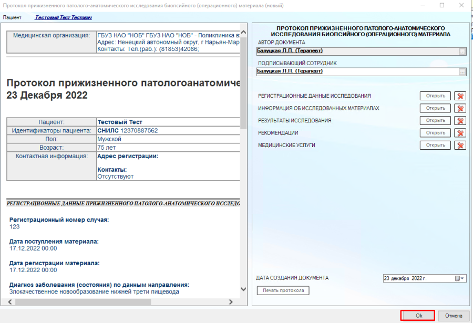Maximize the protocol window
The width and height of the screenshot is (473, 323).
click(x=442, y=5)
